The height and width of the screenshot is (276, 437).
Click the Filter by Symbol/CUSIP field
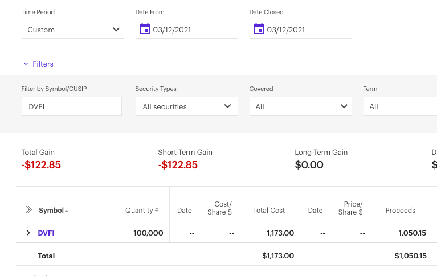71,106
